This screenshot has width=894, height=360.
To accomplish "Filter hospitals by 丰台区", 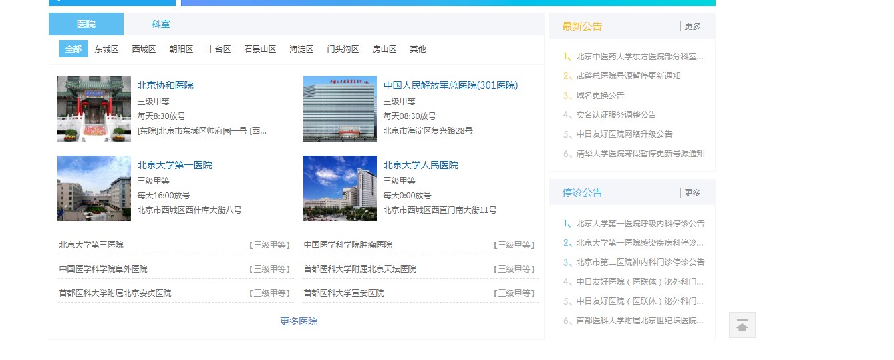I will point(218,49).
